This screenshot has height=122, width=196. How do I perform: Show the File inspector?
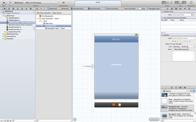(x=167, y=9)
